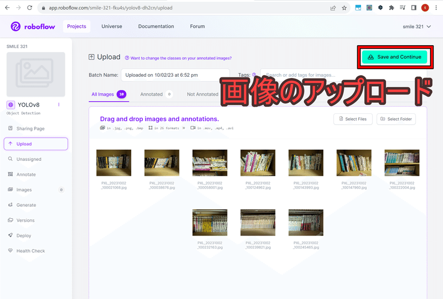This screenshot has height=299, width=443.
Task: Expand the 26 formats chevron
Action: tap(184, 128)
